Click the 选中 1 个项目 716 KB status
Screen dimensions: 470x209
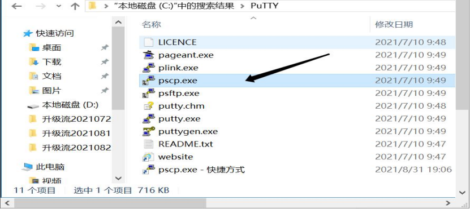pos(122,190)
